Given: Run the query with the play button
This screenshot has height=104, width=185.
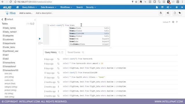Looking at the screenshot, I should 40,39.
